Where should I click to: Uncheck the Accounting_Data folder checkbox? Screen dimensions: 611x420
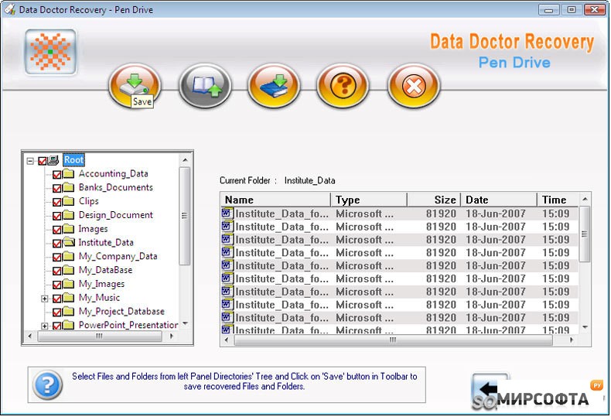point(57,175)
